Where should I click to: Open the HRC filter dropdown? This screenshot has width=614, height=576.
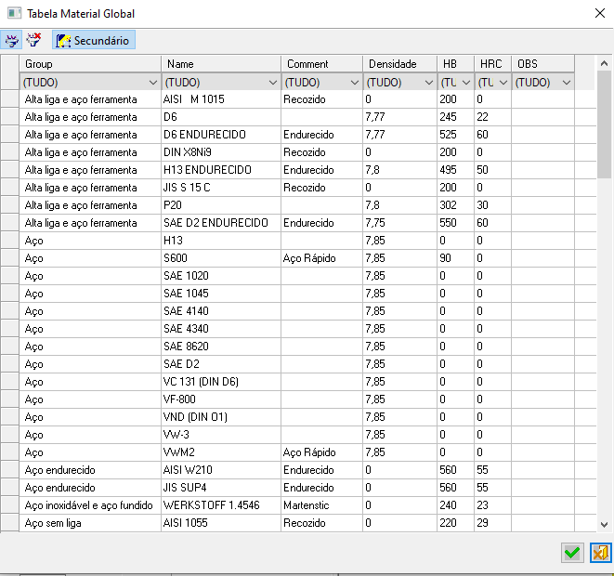(x=503, y=83)
